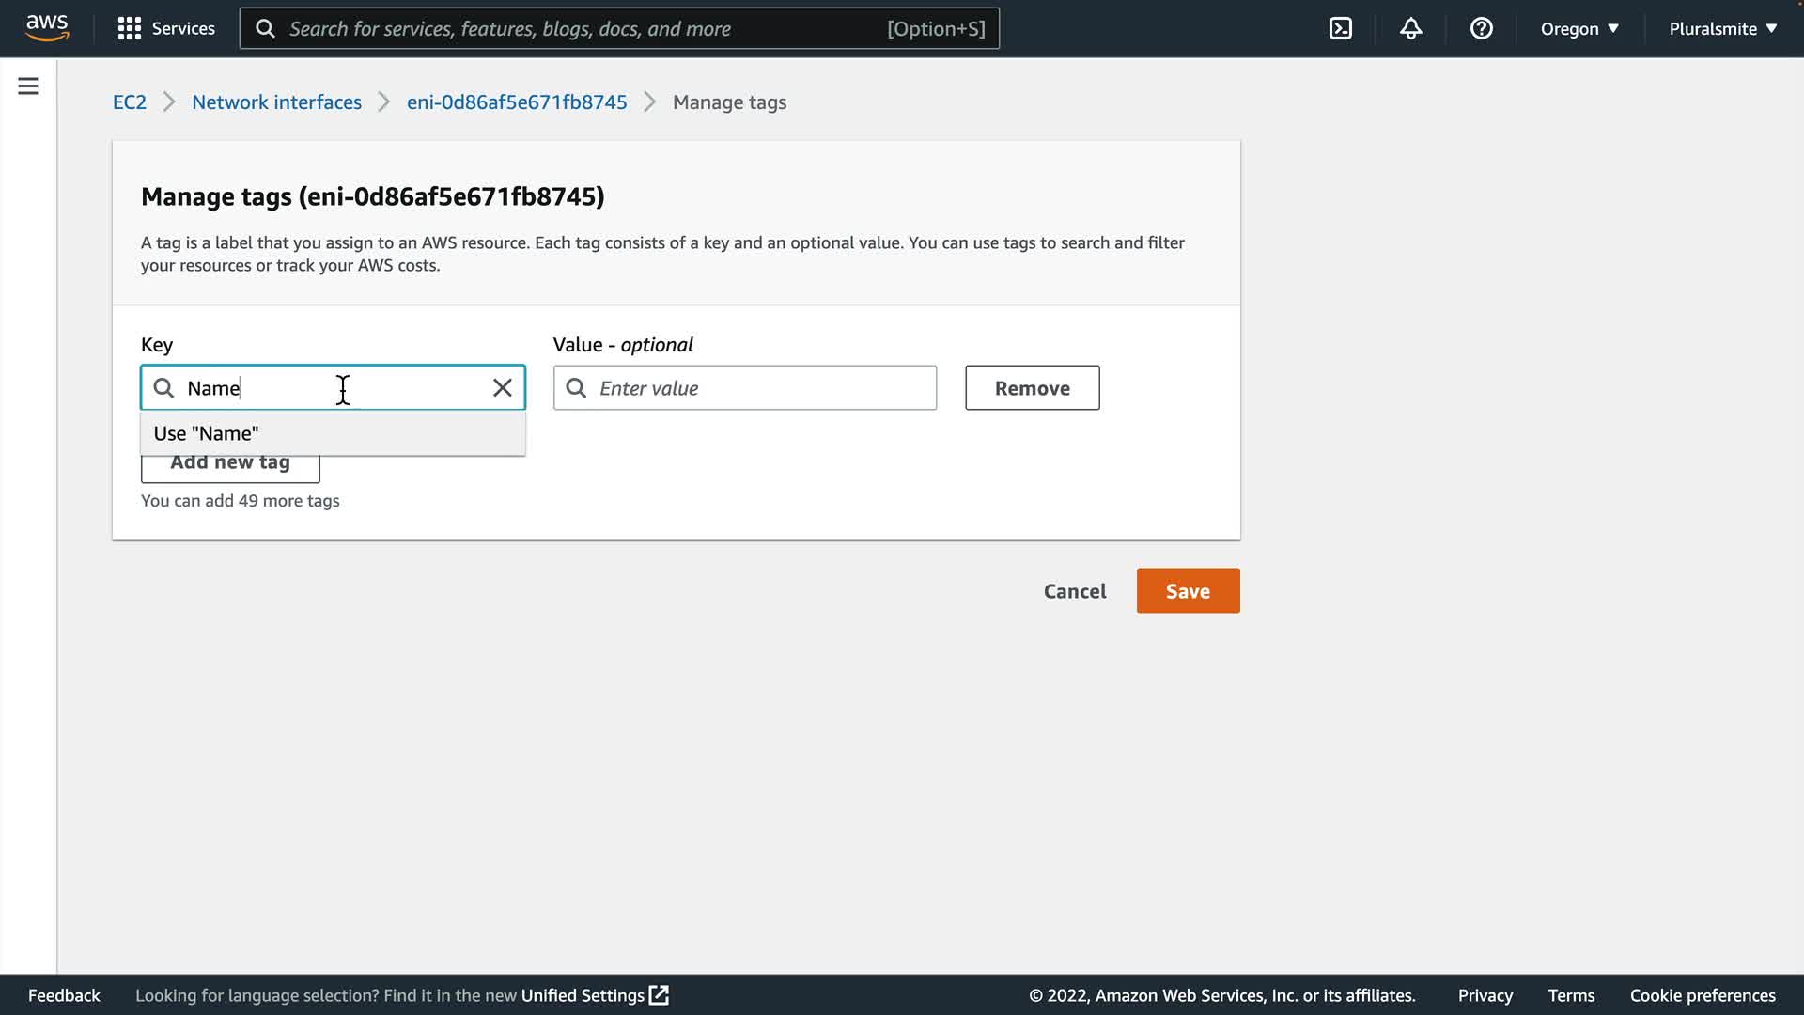Go to Network interfaces breadcrumb
Screen dimensions: 1804x1015
[x=276, y=102]
